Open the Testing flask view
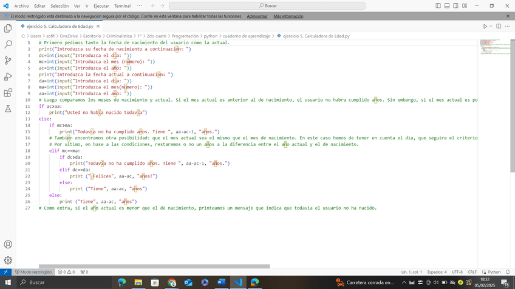Image resolution: width=515 pixels, height=289 pixels. coord(8,109)
